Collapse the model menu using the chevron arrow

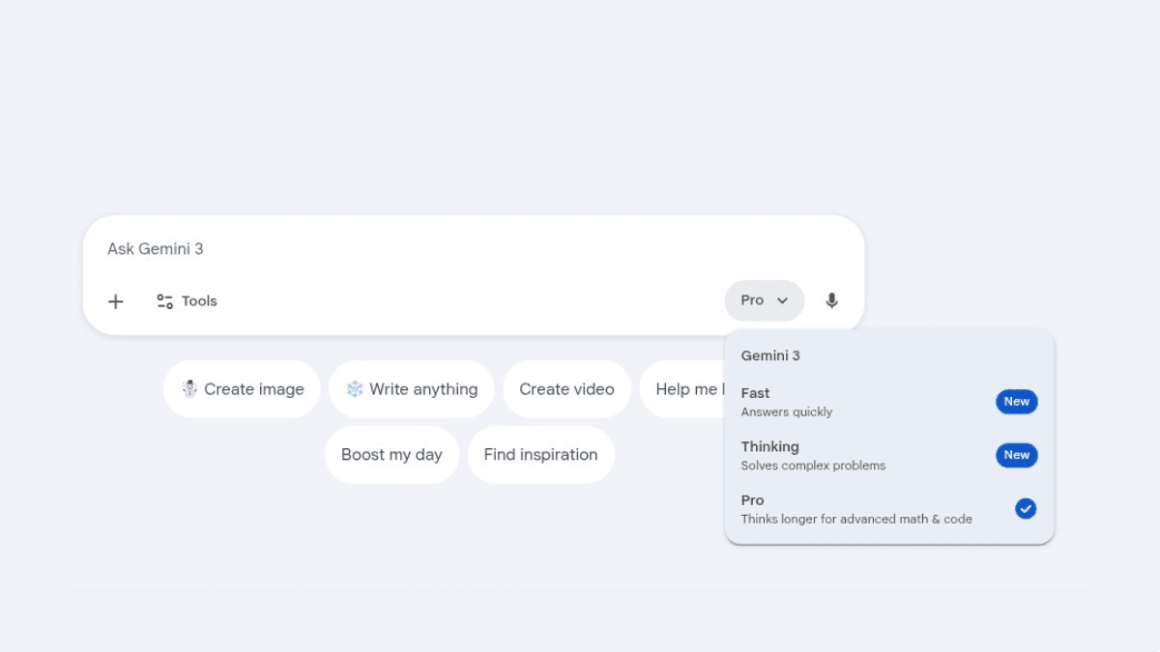coord(783,300)
